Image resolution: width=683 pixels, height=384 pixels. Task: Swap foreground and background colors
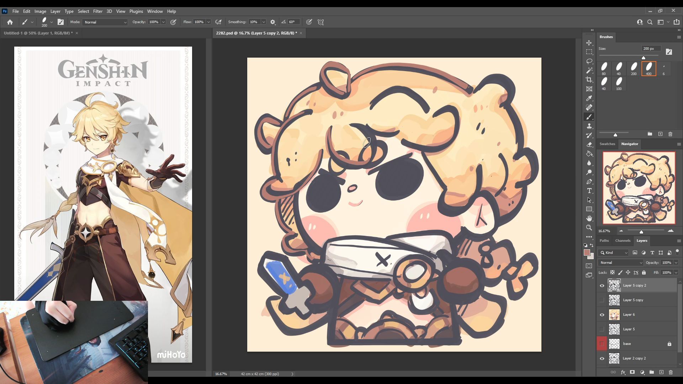coord(592,245)
